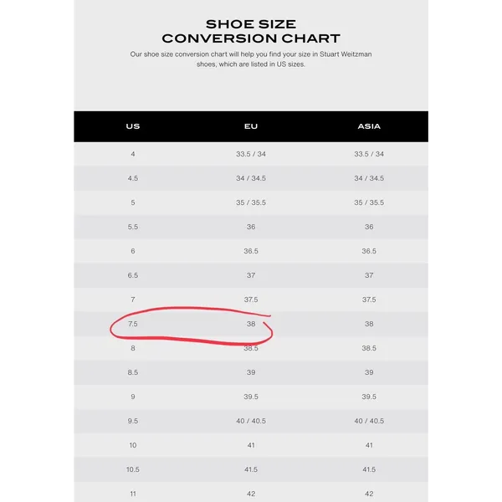Click the ASIA 38 cell
This screenshot has height=502, width=502.
[x=369, y=324]
